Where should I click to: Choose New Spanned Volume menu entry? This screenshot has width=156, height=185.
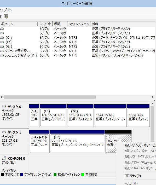(x=140, y=151)
